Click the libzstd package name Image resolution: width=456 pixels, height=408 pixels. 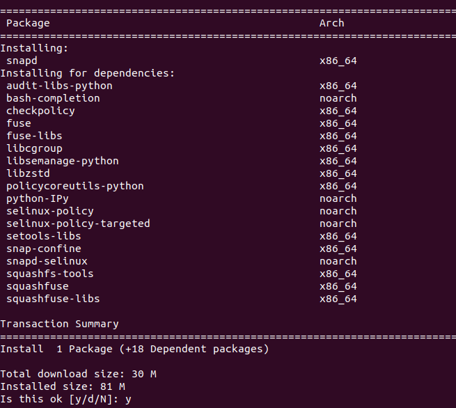[28, 173]
